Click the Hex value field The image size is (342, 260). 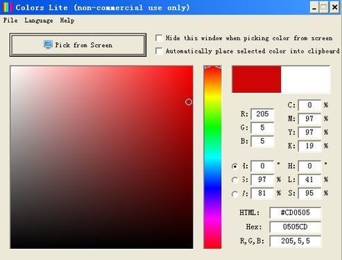coord(296,227)
